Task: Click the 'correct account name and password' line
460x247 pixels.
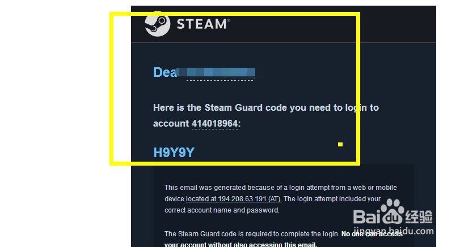Action: (x=222, y=210)
